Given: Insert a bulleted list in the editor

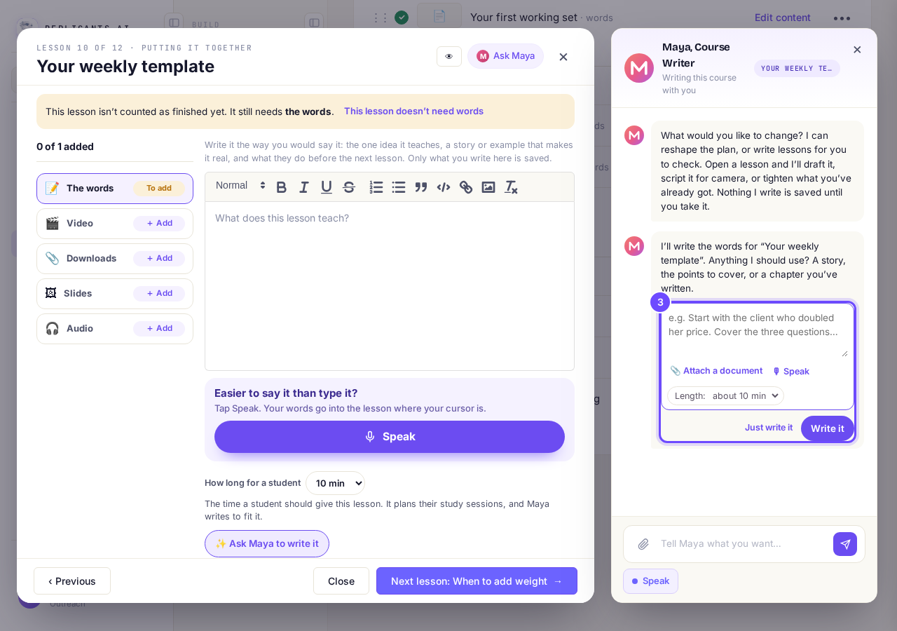Looking at the screenshot, I should 399,187.
